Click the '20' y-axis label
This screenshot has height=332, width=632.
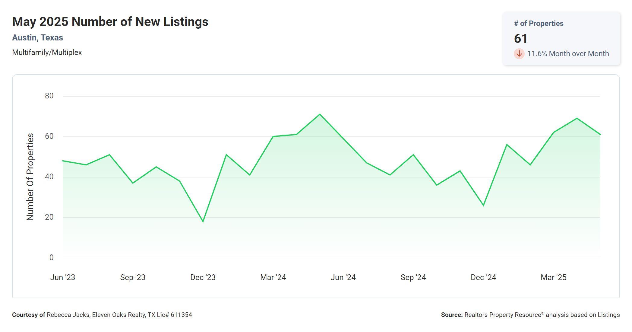[49, 217]
